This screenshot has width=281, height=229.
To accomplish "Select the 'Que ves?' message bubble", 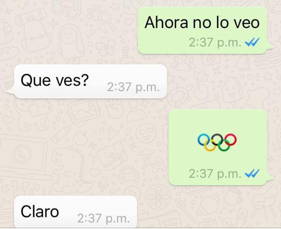I will (90, 81).
